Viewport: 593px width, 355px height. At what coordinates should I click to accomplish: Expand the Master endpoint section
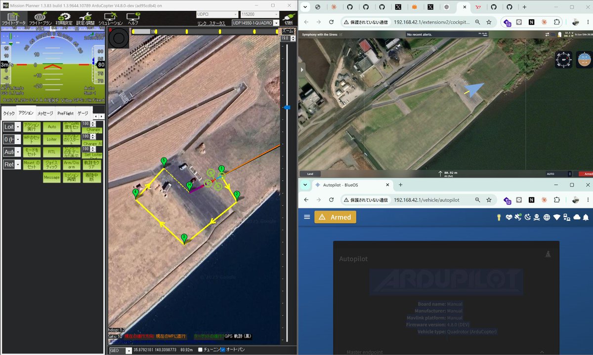[446, 352]
